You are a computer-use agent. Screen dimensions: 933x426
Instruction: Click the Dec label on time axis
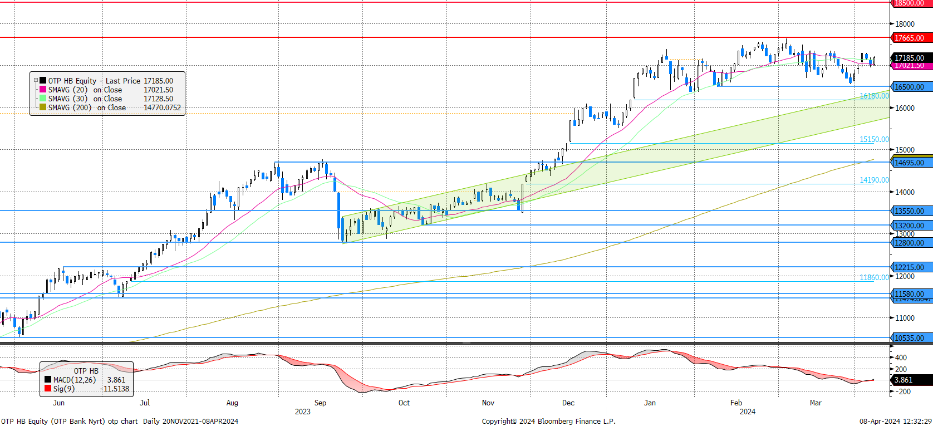pyautogui.click(x=568, y=403)
